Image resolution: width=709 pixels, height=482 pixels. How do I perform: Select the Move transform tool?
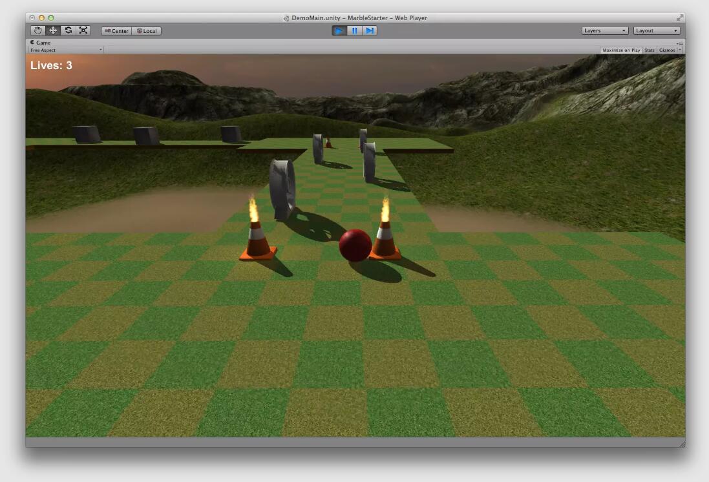click(53, 30)
